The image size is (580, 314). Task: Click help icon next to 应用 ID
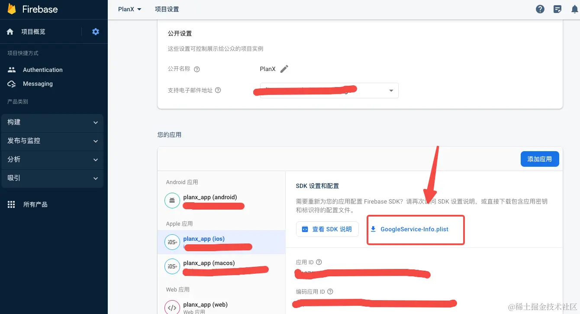319,262
